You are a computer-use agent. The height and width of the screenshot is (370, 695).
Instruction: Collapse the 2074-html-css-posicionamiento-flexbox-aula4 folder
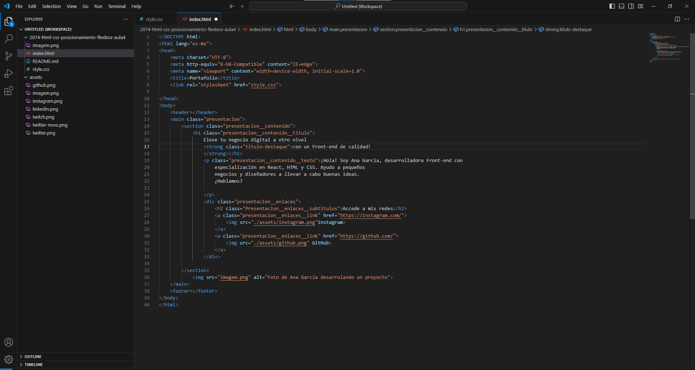click(x=76, y=37)
